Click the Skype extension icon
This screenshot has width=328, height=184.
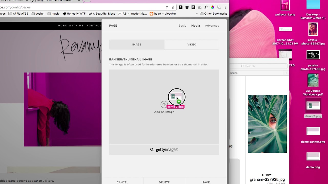[x=219, y=7]
